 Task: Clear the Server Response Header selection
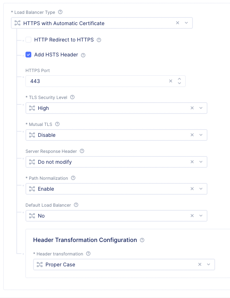192,162
